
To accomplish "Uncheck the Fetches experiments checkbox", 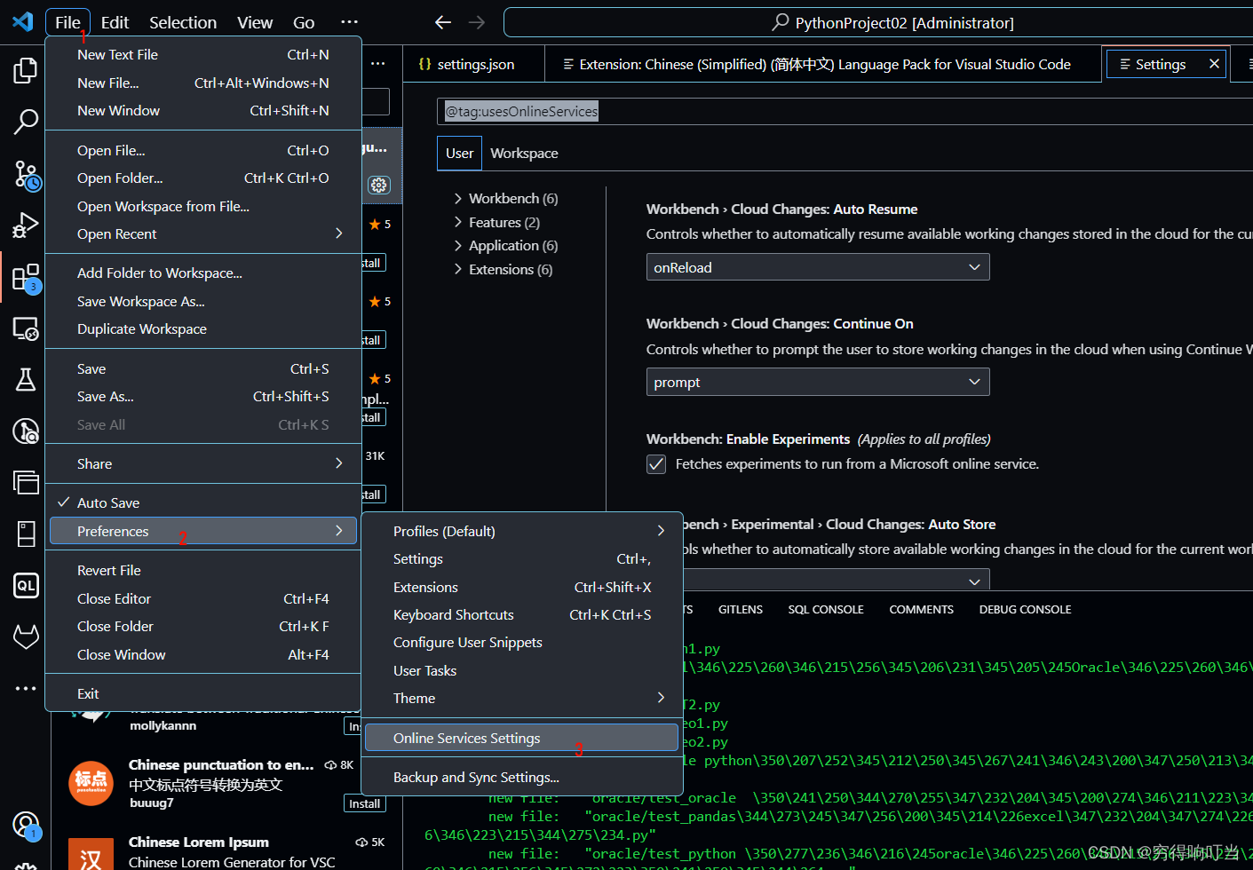I will click(x=656, y=463).
